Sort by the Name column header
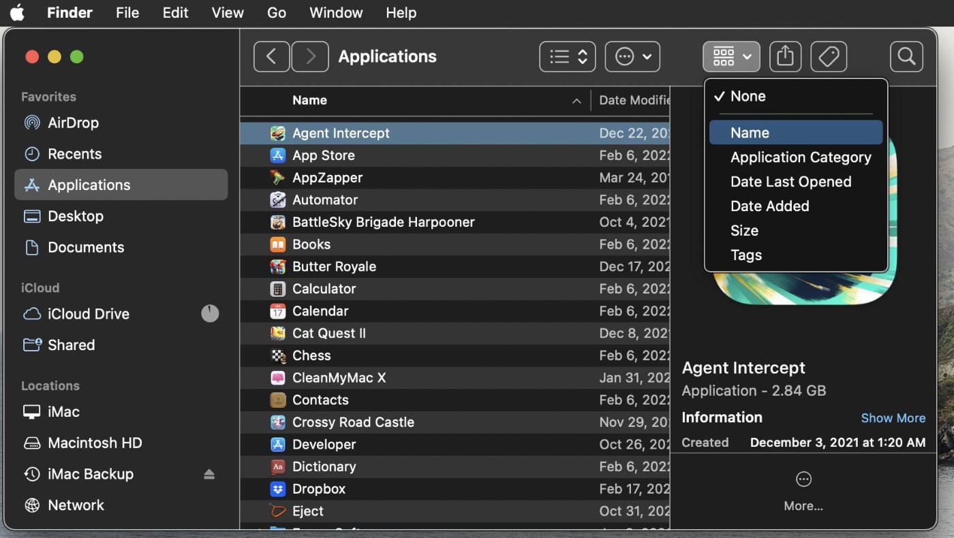 click(309, 100)
